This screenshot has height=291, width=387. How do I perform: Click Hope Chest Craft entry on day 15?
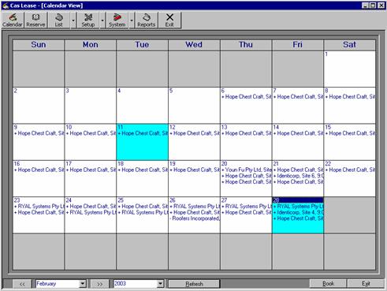(x=350, y=133)
